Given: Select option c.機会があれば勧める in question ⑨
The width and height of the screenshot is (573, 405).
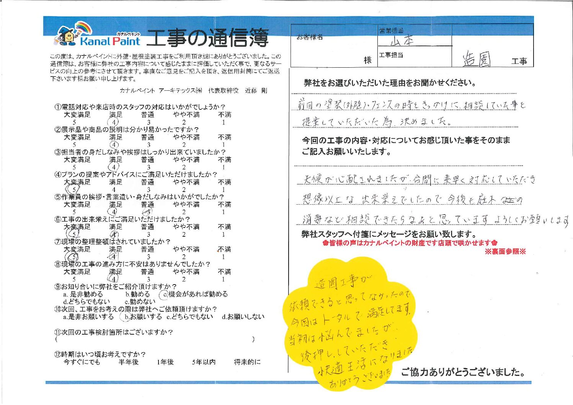Looking at the screenshot, I should [x=194, y=294].
